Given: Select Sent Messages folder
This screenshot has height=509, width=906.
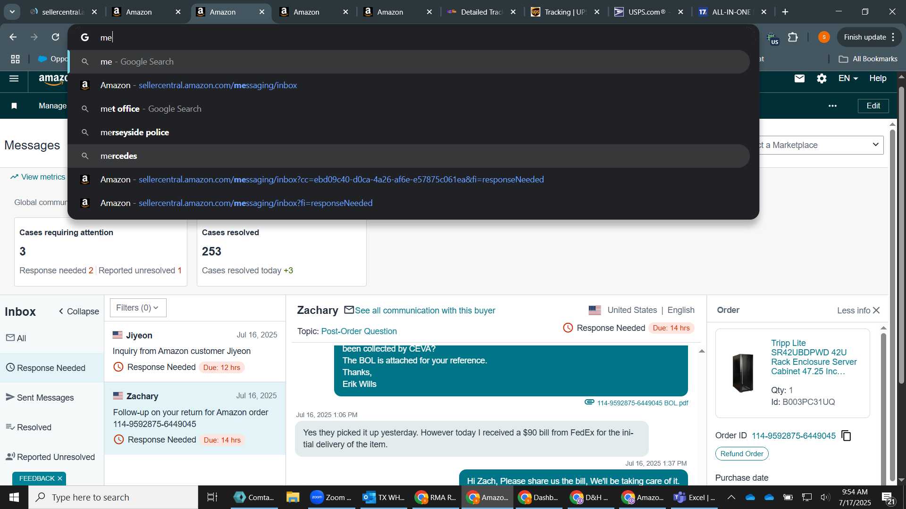Looking at the screenshot, I should point(52,398).
